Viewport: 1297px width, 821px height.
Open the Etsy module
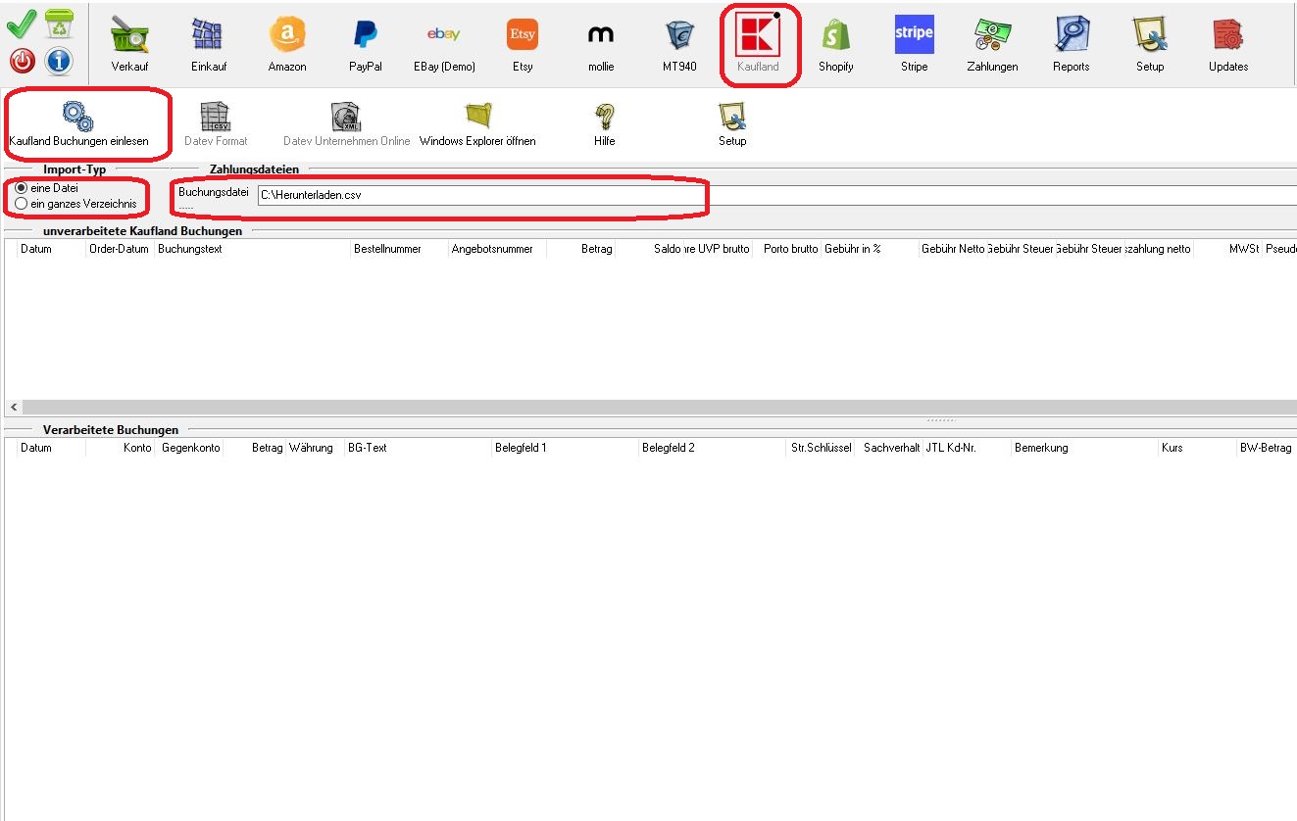523,43
